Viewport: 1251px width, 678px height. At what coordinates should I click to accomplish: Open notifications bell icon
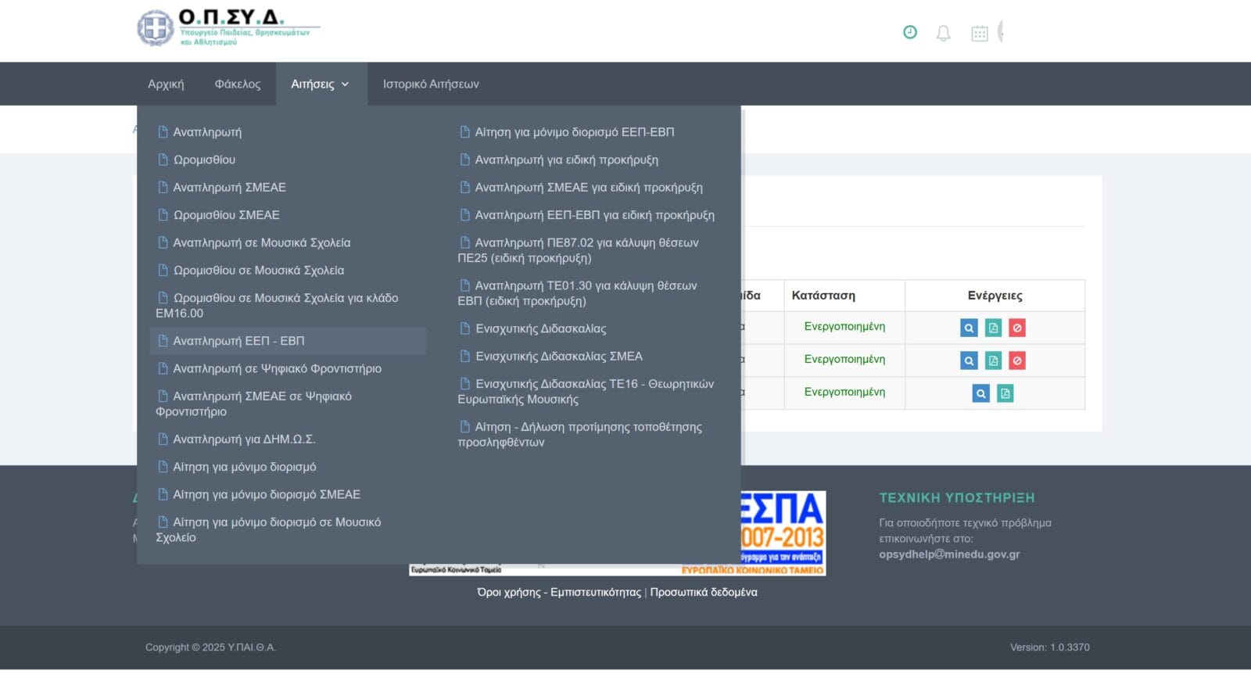click(x=944, y=33)
